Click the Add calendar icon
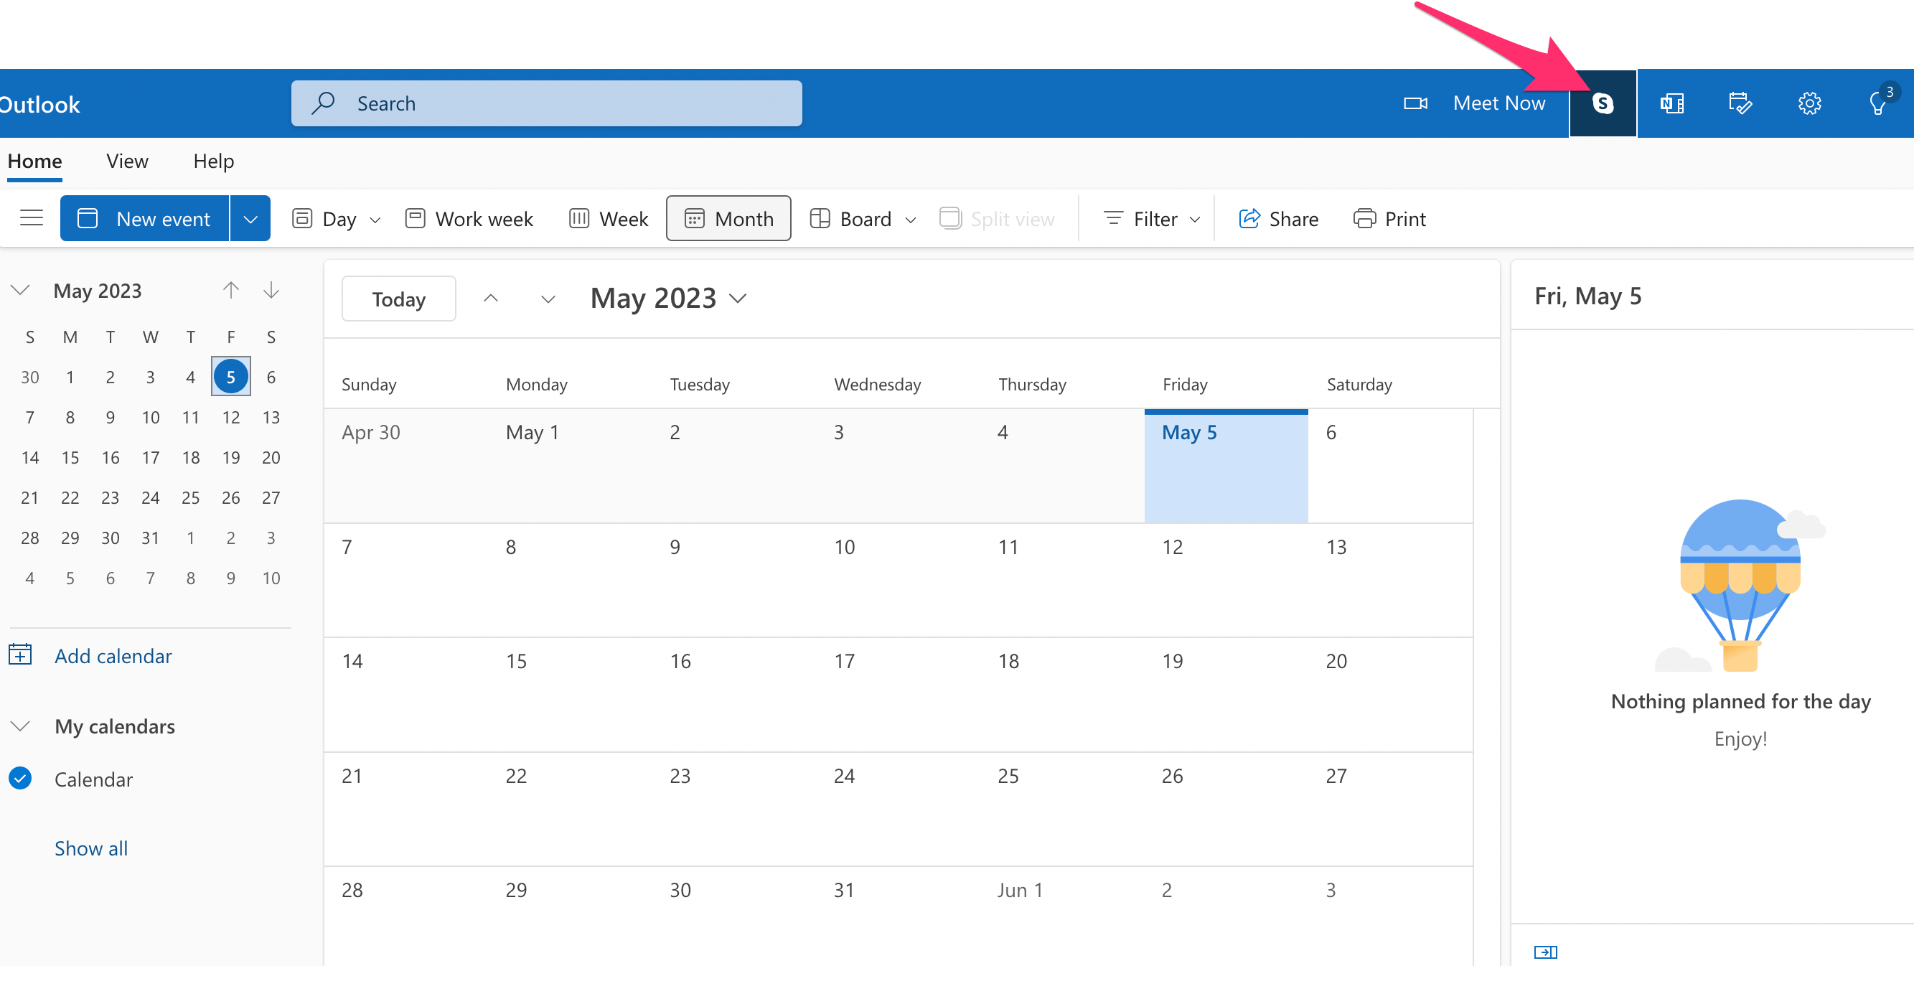Viewport: 1914px width, 999px height. click(x=20, y=655)
